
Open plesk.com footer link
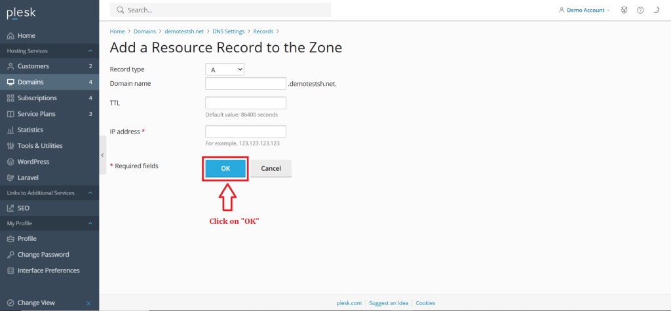click(x=348, y=303)
